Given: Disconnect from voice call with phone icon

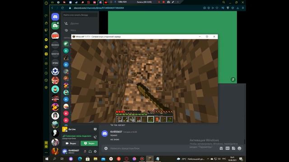Looking at the screenshot, I should [x=95, y=137].
